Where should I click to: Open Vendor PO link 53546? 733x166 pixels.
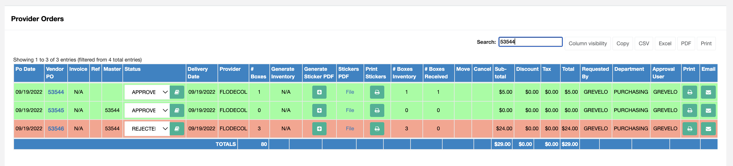[x=56, y=129]
